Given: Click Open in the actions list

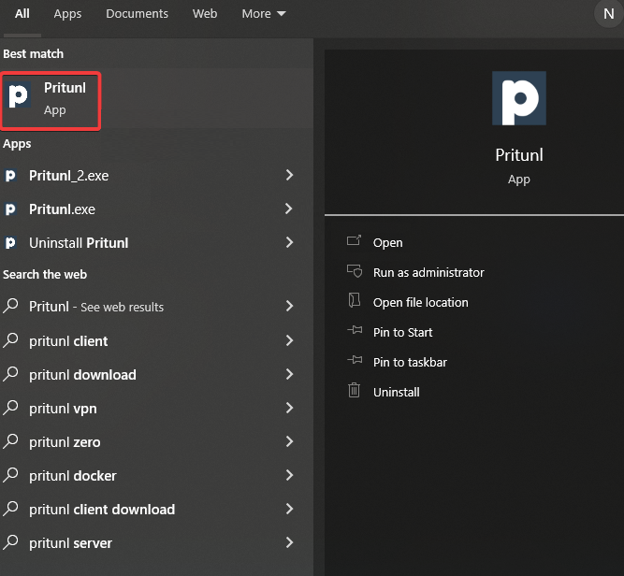Looking at the screenshot, I should tap(387, 243).
